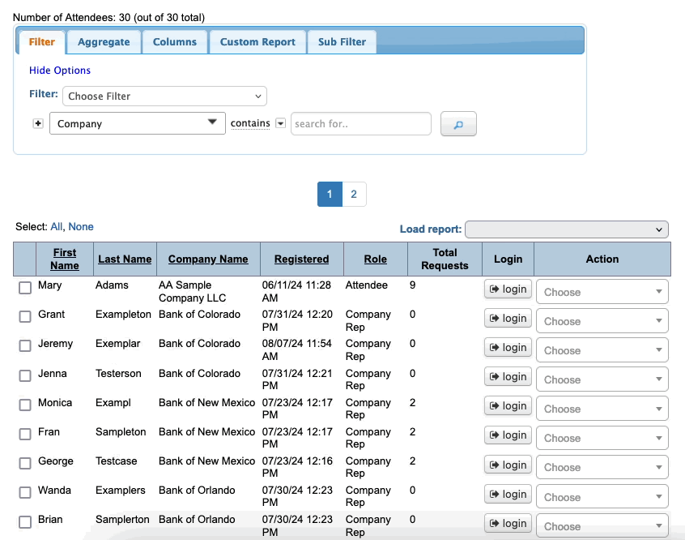The image size is (685, 540).
Task: Click login button for Grant Exampleton
Action: coord(508,319)
